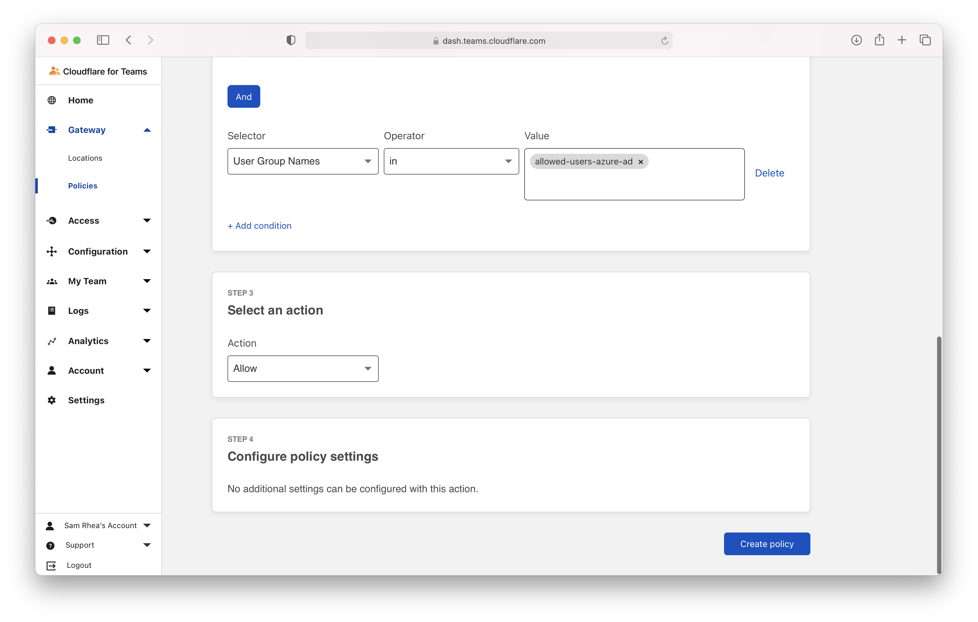The width and height of the screenshot is (978, 622).
Task: Expand the Access menu section
Action: tap(147, 221)
